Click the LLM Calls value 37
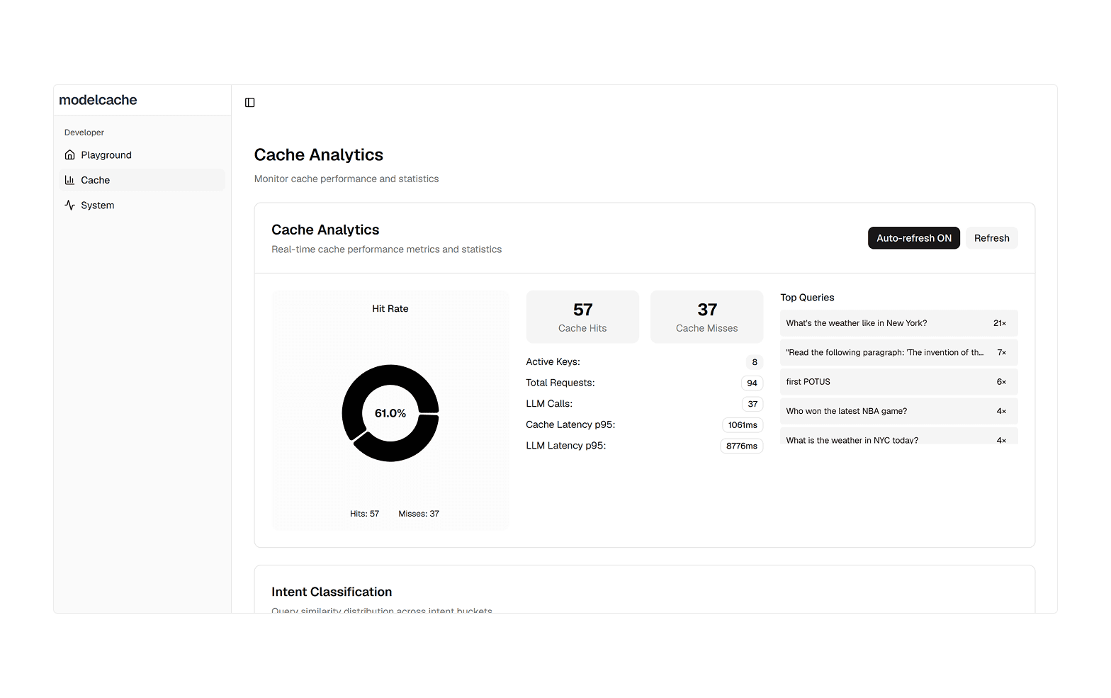This screenshot has height=698, width=1111. (x=752, y=404)
